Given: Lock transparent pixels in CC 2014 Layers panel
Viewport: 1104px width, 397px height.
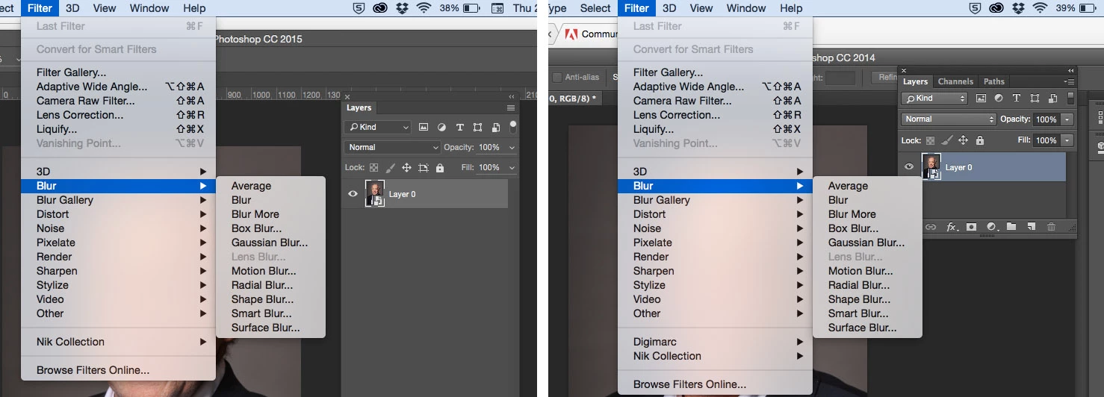Looking at the screenshot, I should click(930, 140).
